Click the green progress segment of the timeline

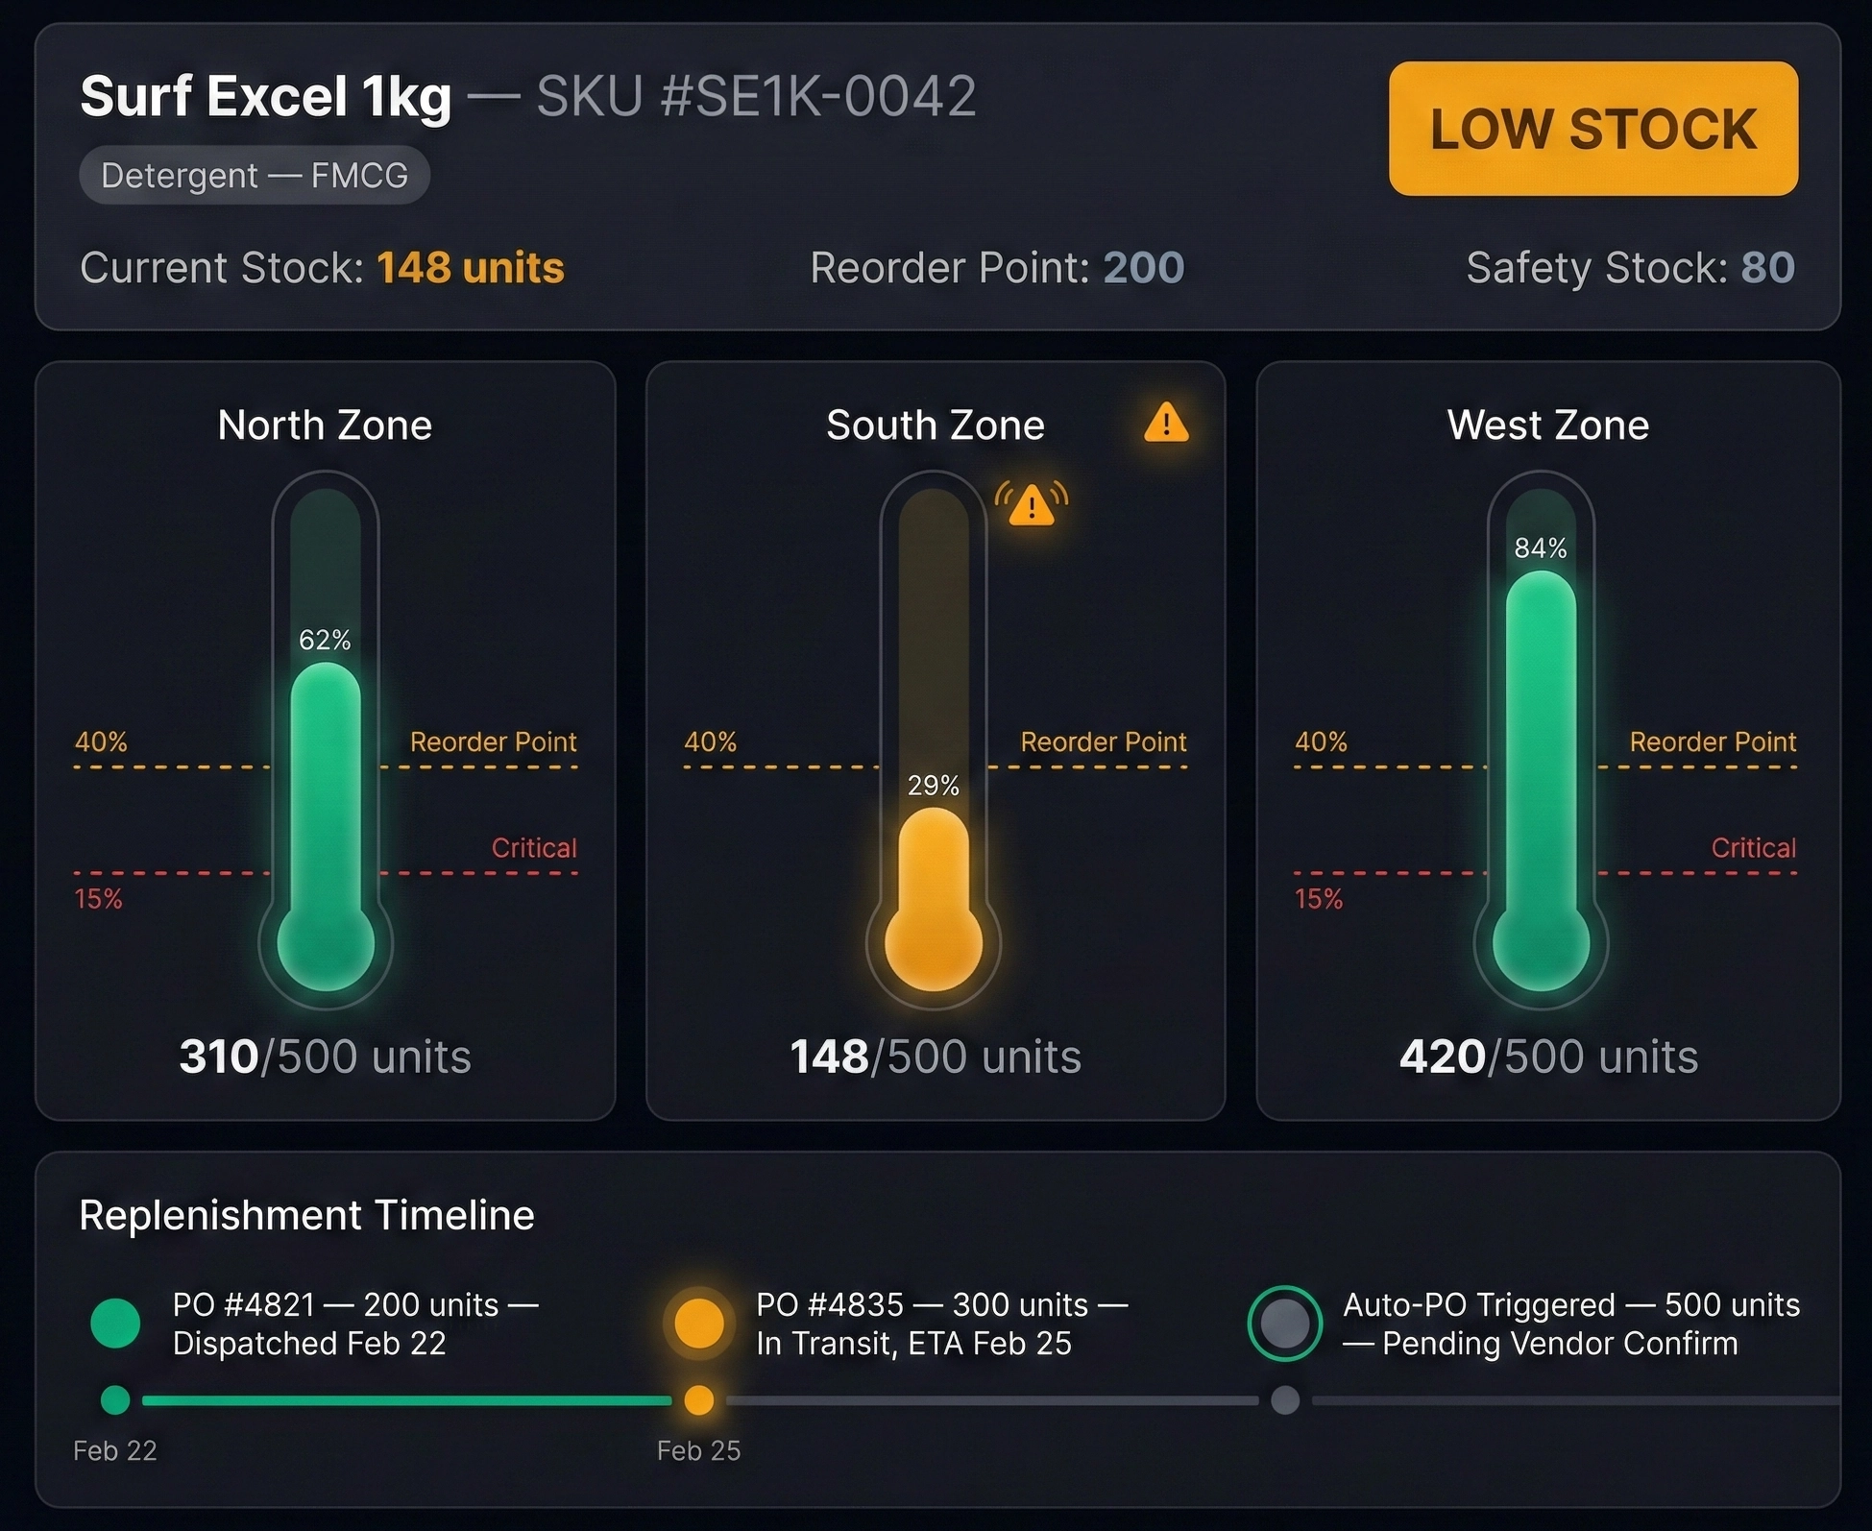pyautogui.click(x=403, y=1402)
